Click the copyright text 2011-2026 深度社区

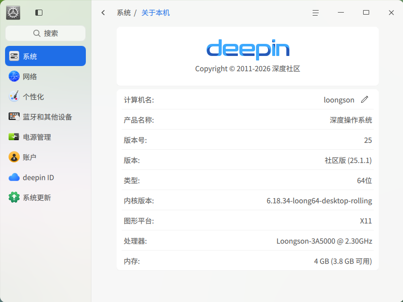pyautogui.click(x=247, y=69)
